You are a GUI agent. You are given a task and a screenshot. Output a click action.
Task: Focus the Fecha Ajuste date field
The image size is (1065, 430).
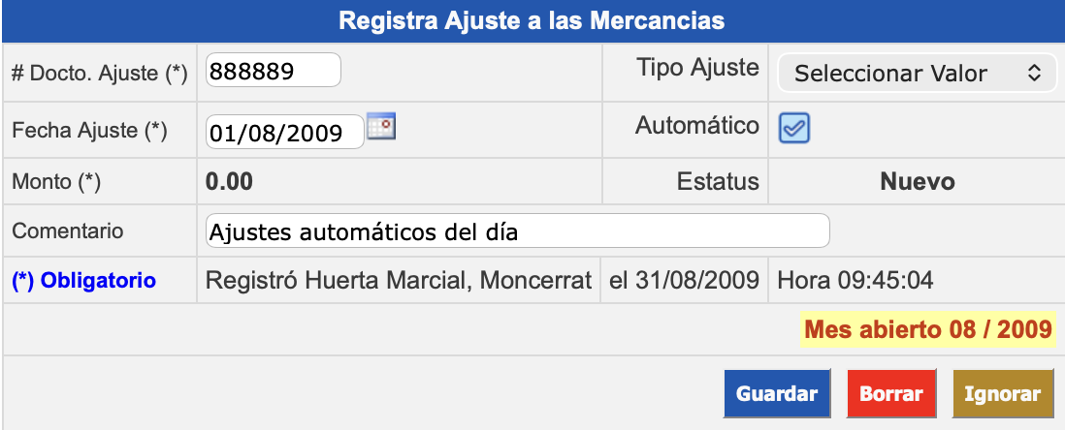pyautogui.click(x=284, y=132)
